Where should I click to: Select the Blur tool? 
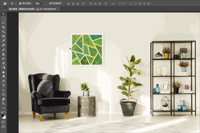click(x=3, y=72)
